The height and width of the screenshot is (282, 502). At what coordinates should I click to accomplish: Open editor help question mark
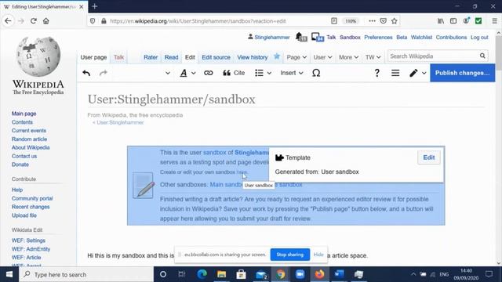click(376, 73)
